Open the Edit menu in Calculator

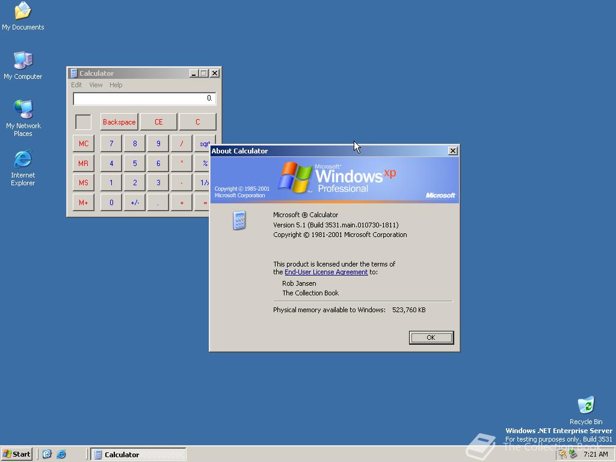coord(76,85)
